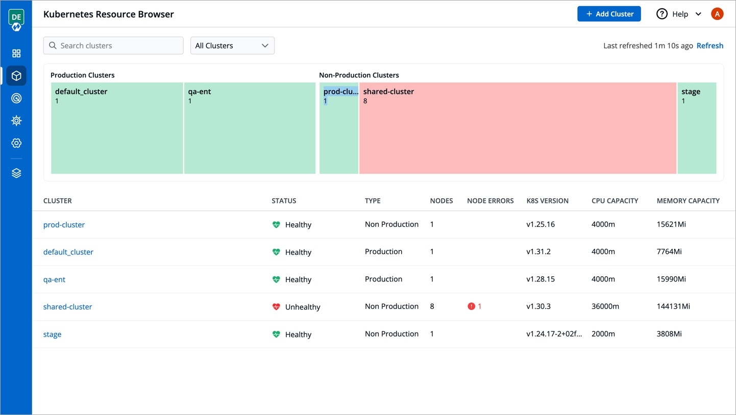The height and width of the screenshot is (415, 736).
Task: Click the helm wheel icon in the sidebar
Action: point(16,121)
